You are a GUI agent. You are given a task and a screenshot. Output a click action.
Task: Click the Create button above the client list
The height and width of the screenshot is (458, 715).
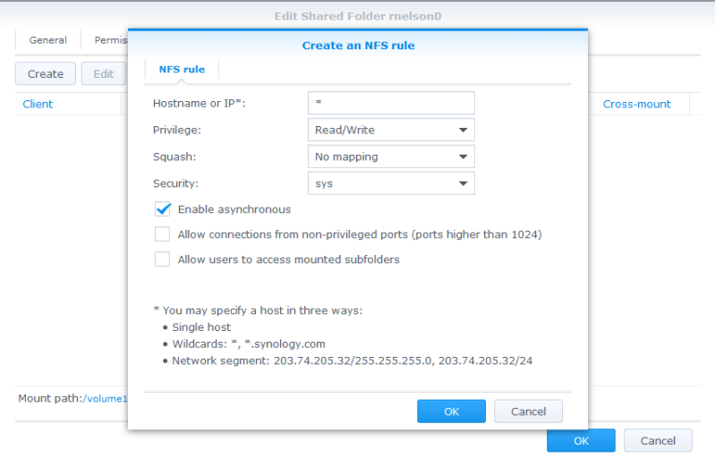pyautogui.click(x=45, y=74)
